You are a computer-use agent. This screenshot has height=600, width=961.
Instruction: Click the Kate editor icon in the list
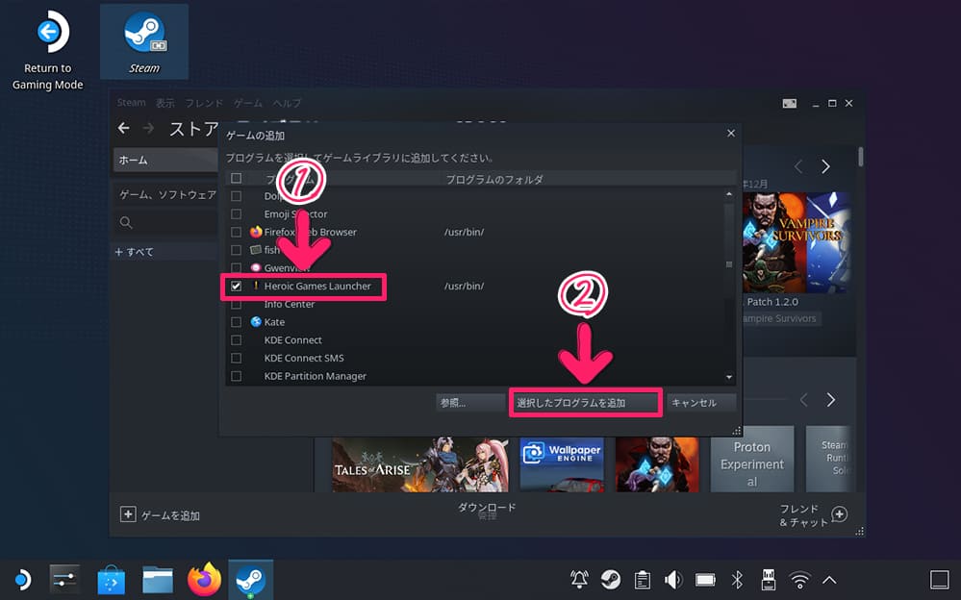click(256, 322)
